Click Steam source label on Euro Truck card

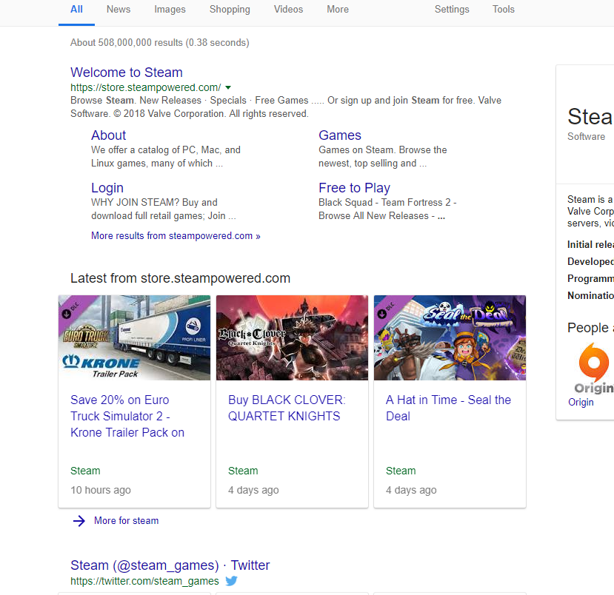(x=85, y=471)
